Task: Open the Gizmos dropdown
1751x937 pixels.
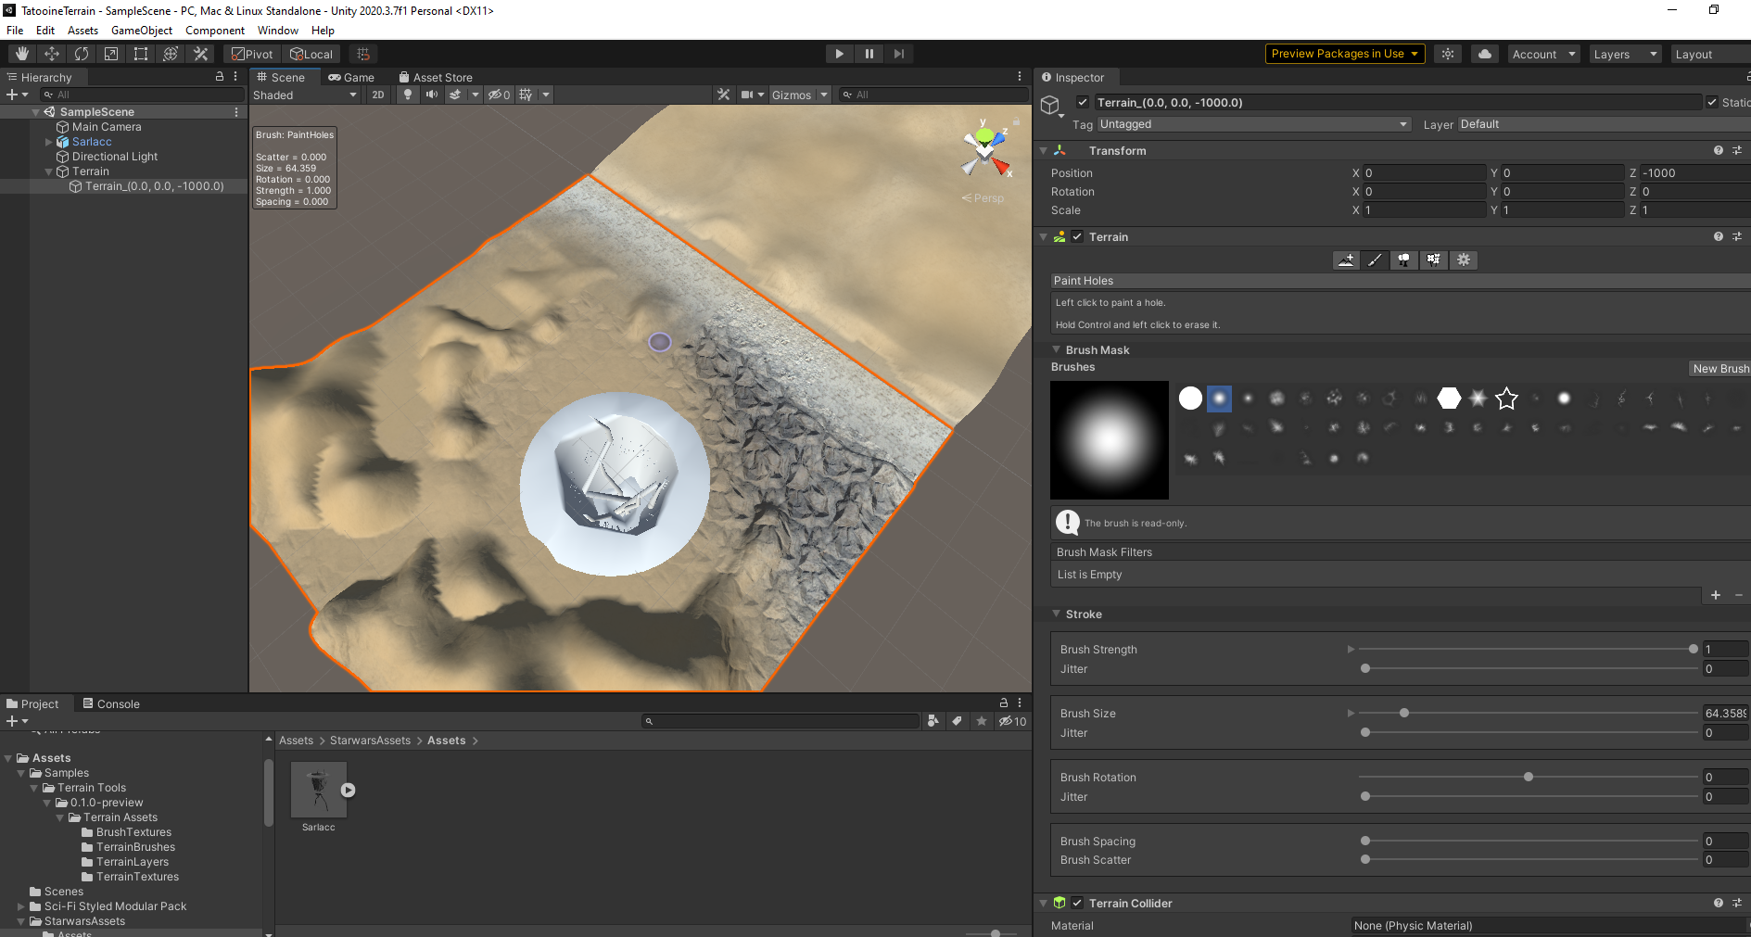Action: click(799, 95)
